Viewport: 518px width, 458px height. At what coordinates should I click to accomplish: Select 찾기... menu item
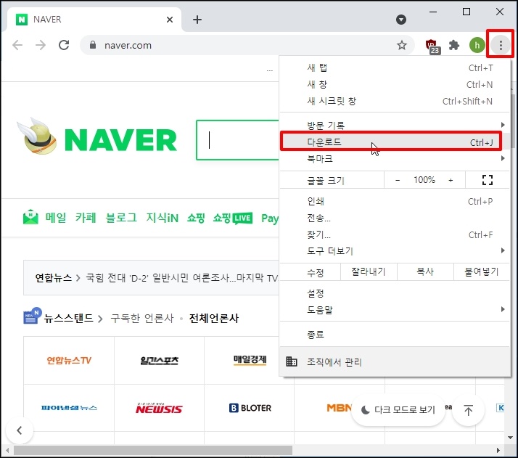click(x=395, y=234)
